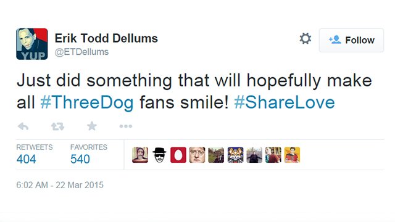The image size is (395, 222).
Task: Open the three-dot more options icon
Action: click(126, 126)
